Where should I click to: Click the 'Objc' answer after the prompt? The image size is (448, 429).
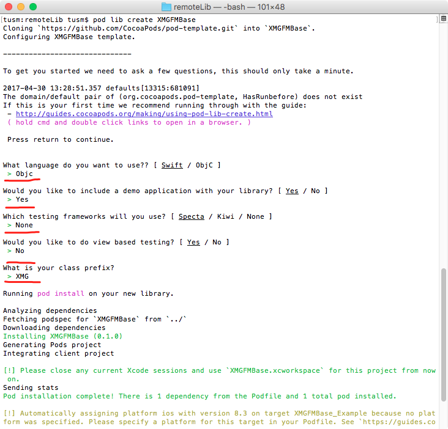pyautogui.click(x=24, y=174)
